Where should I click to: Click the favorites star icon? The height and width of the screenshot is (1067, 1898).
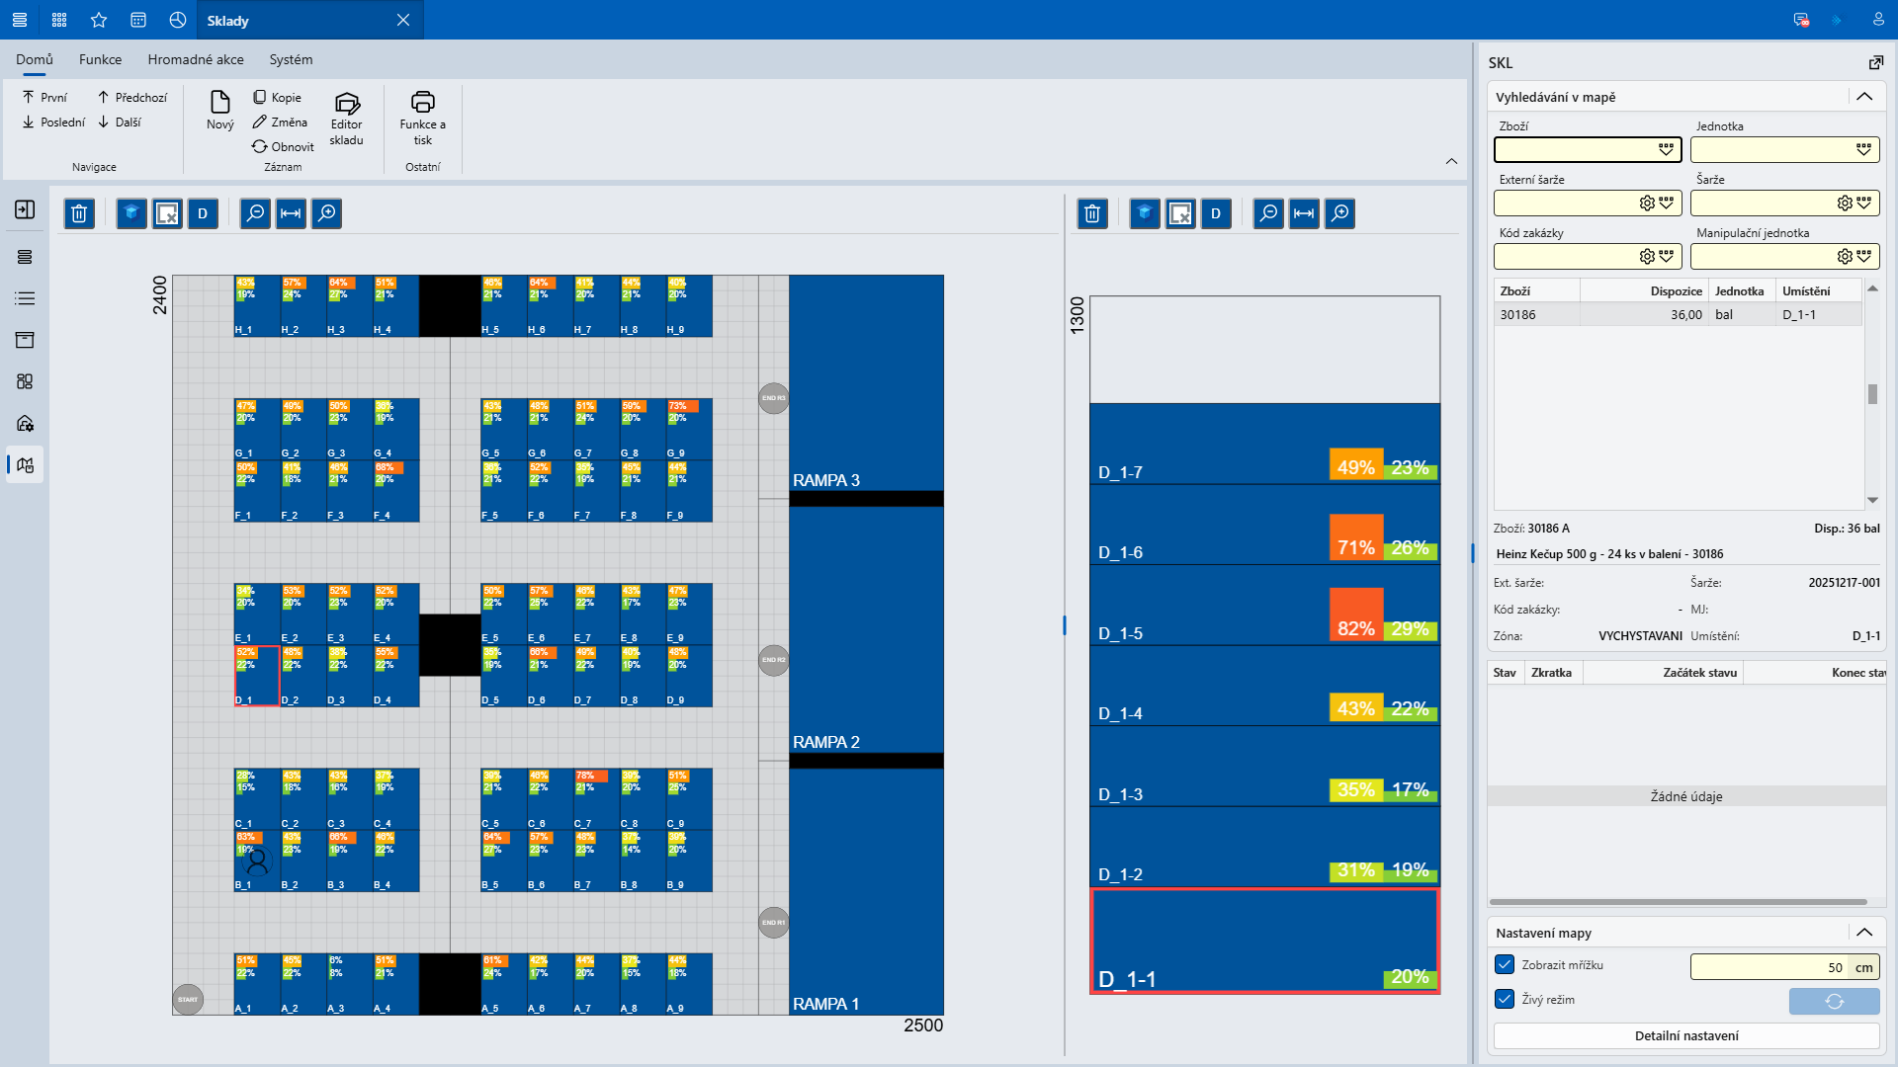click(99, 20)
